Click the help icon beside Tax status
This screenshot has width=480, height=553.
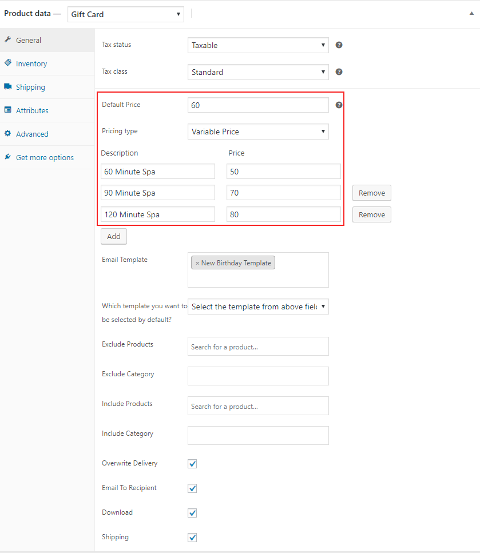(x=339, y=45)
